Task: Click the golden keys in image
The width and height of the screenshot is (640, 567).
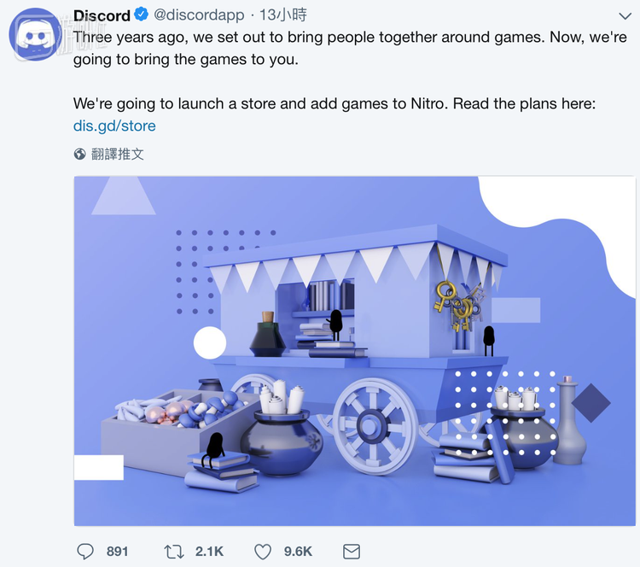Action: (457, 304)
